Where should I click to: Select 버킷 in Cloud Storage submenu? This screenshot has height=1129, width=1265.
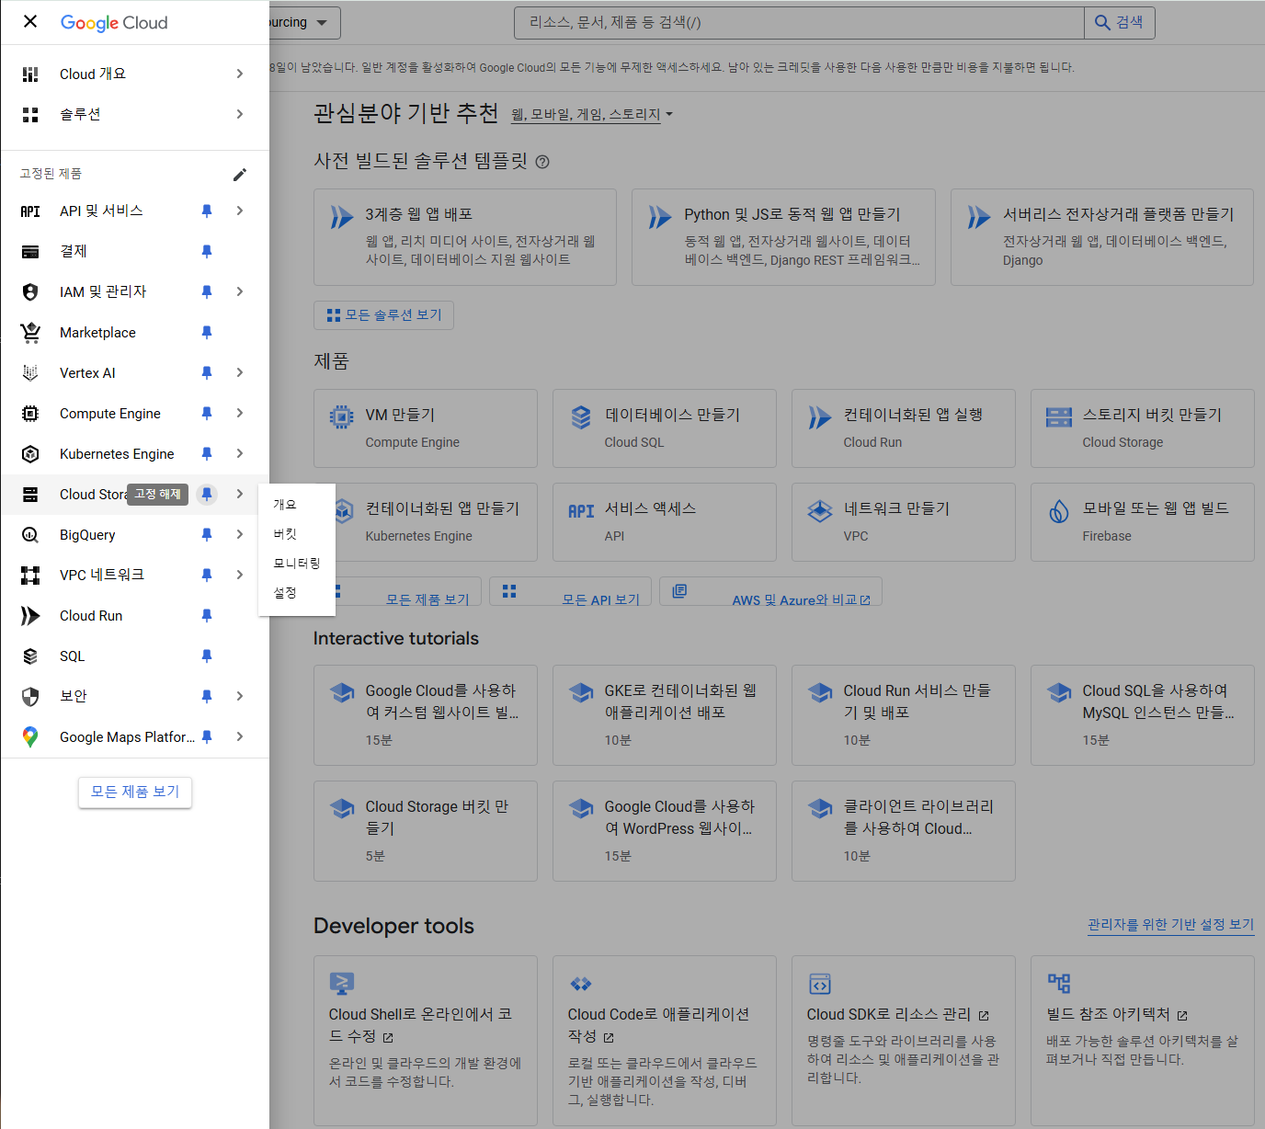297,534
